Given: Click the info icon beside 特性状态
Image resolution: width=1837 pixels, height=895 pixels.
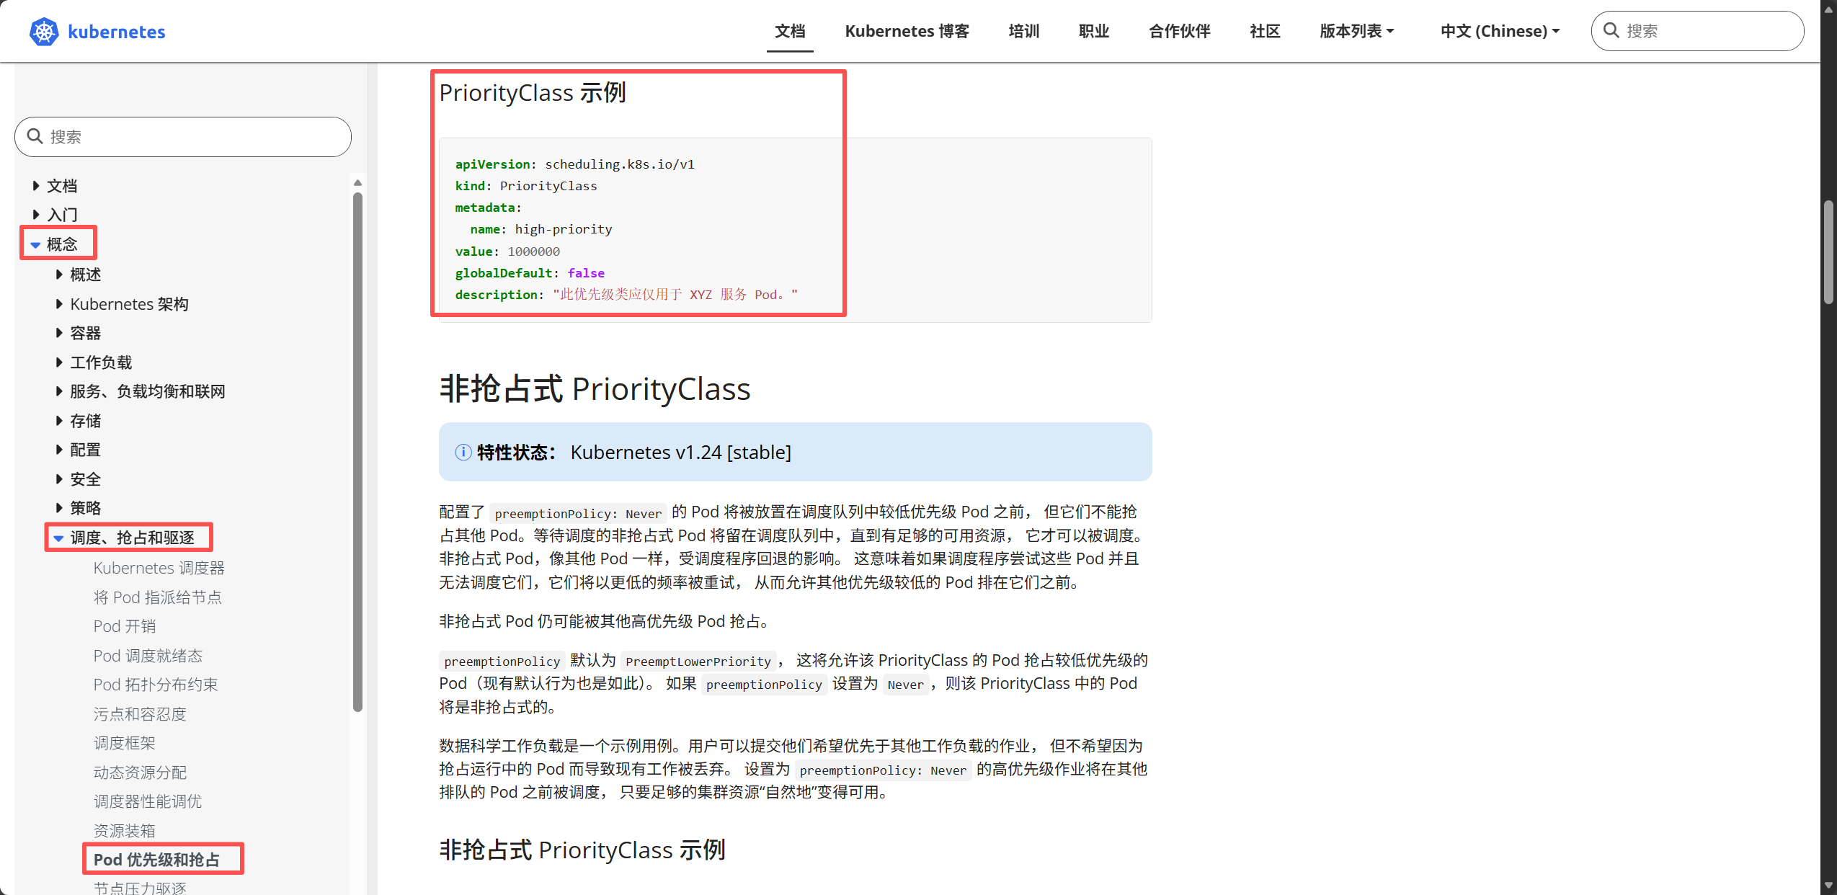Looking at the screenshot, I should click(x=463, y=452).
